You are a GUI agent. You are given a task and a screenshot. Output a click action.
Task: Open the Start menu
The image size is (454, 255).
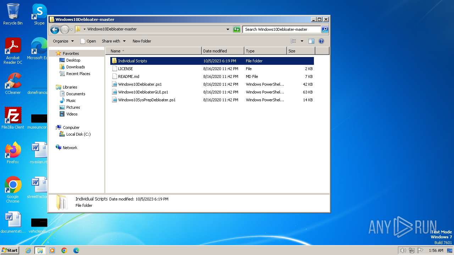coord(10,250)
